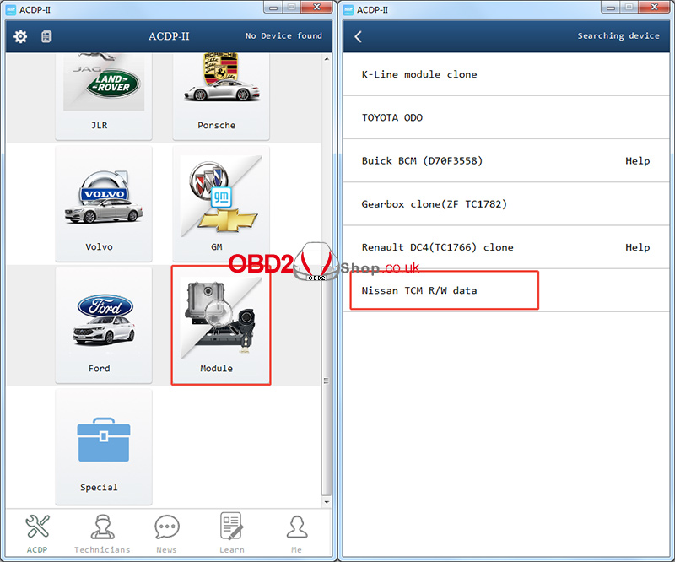Open the Module tile
This screenshot has height=562, width=675.
pyautogui.click(x=221, y=325)
